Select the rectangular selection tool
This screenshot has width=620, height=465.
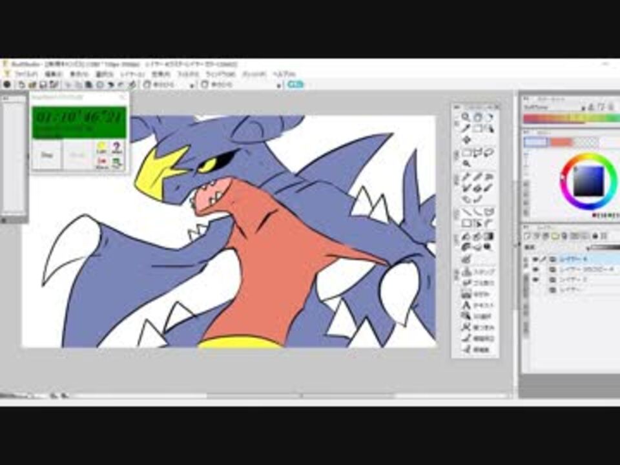tap(466, 152)
